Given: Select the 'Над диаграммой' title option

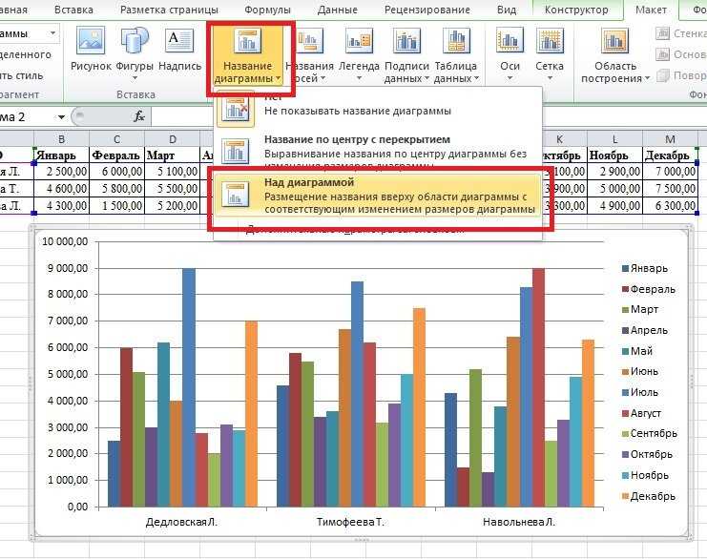Looking at the screenshot, I should click(378, 196).
